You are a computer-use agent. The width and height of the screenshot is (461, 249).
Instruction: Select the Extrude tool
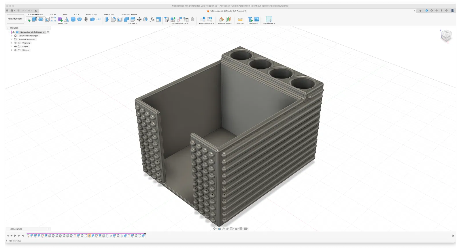point(34,19)
